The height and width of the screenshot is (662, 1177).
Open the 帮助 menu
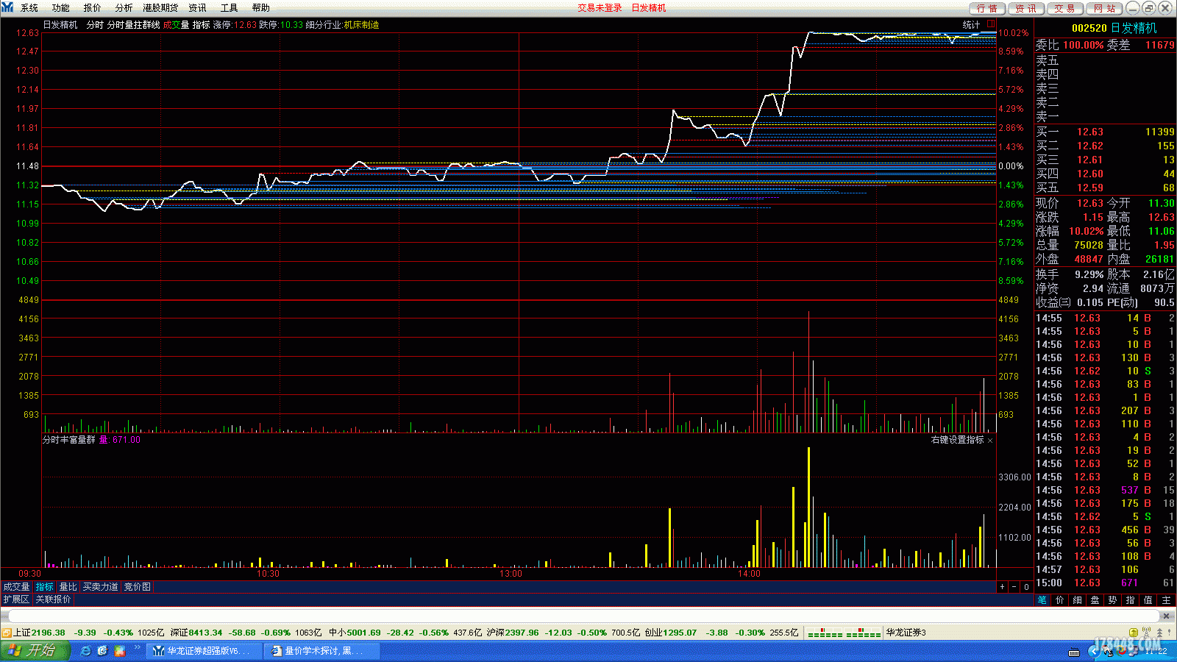coord(261,8)
